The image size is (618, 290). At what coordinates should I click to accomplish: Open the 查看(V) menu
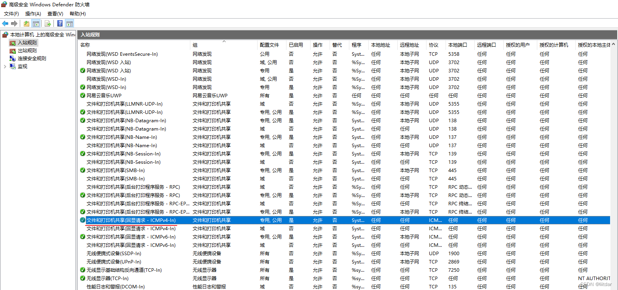(x=55, y=13)
